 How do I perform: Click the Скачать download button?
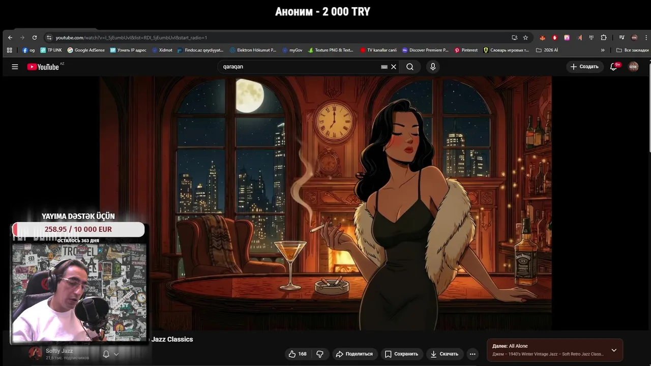click(x=445, y=354)
